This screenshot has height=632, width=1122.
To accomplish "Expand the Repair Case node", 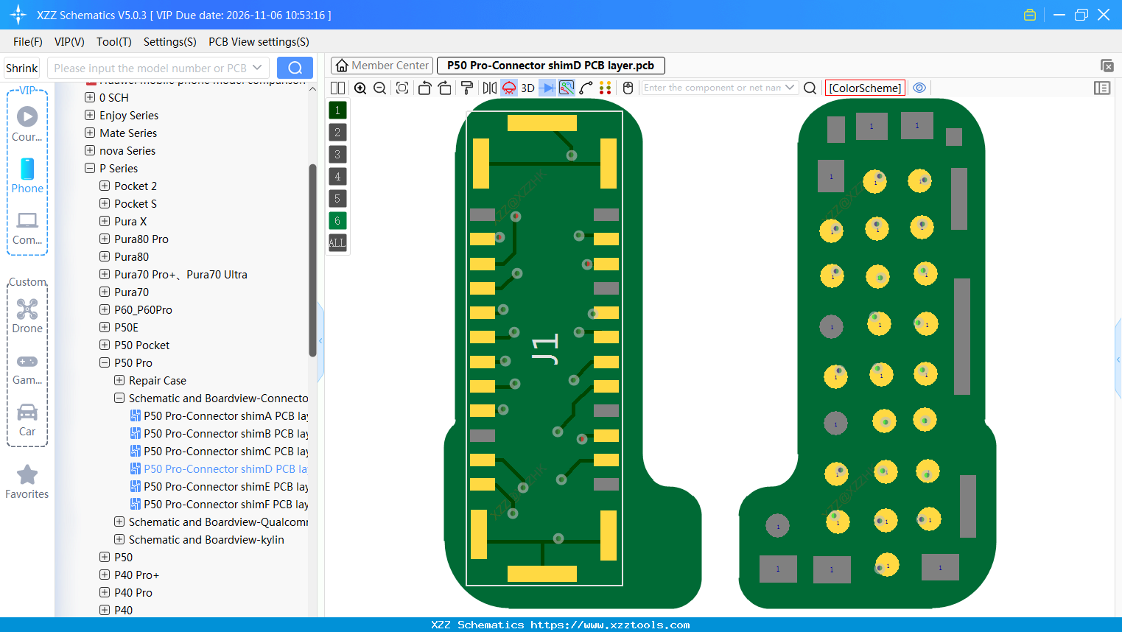I will coord(119,380).
